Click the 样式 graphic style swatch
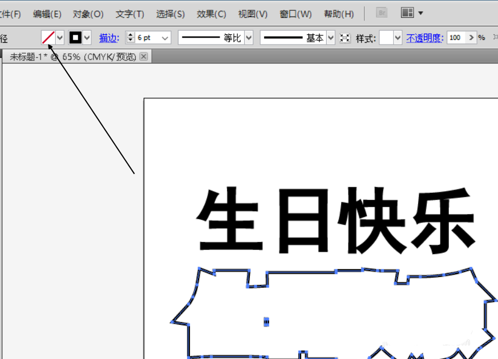Viewport: 498px width, 359px height. coord(386,38)
